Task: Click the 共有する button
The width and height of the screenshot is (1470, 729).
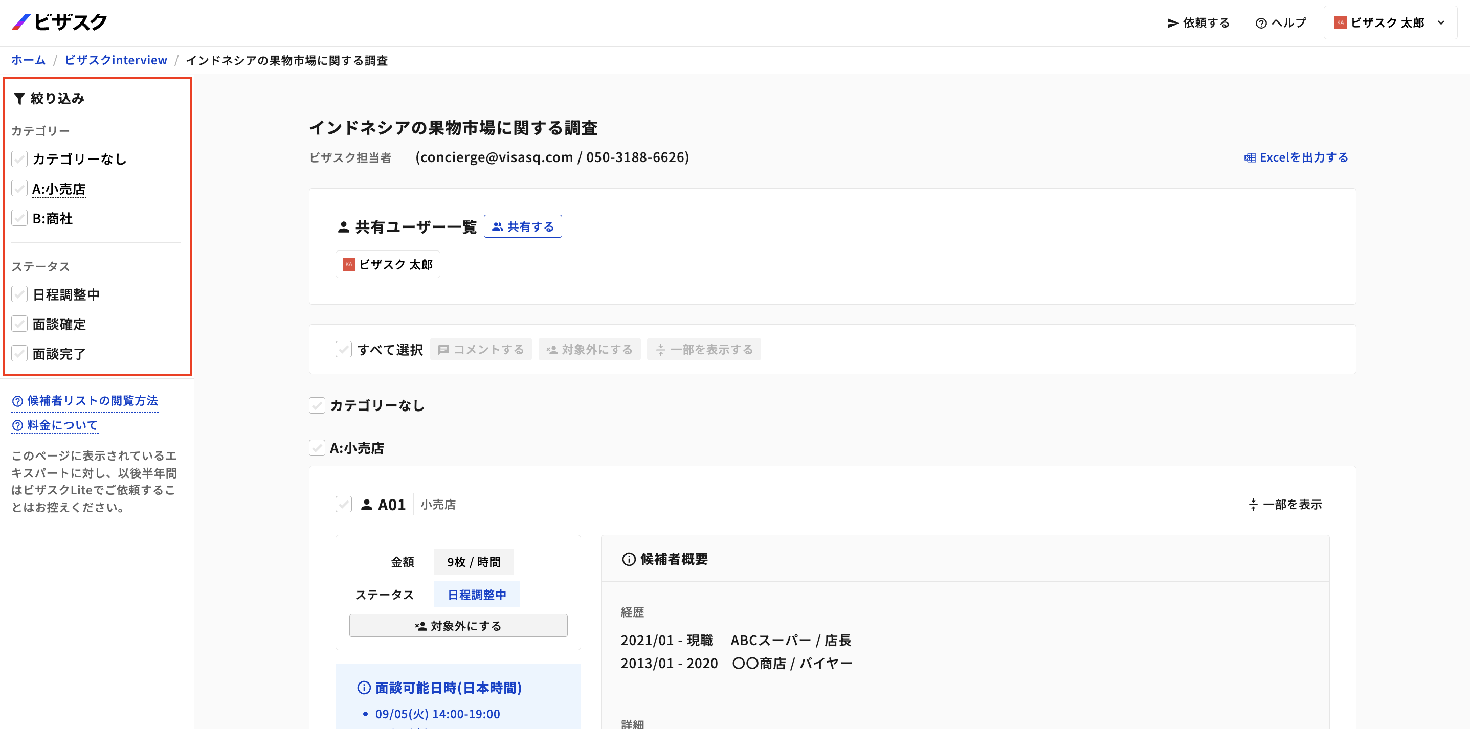Action: 523,226
